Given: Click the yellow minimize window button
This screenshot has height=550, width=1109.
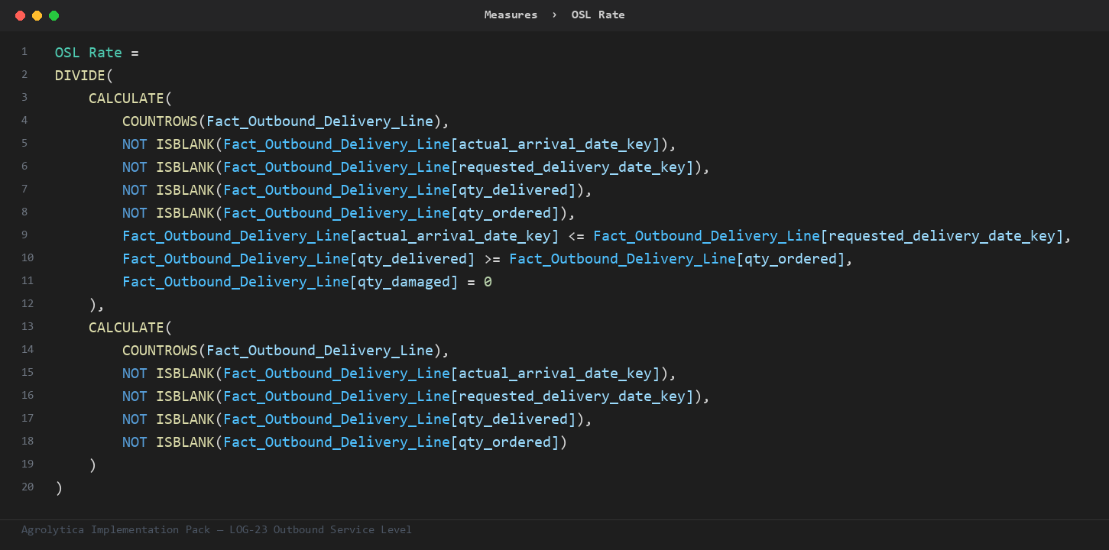Looking at the screenshot, I should 37,15.
